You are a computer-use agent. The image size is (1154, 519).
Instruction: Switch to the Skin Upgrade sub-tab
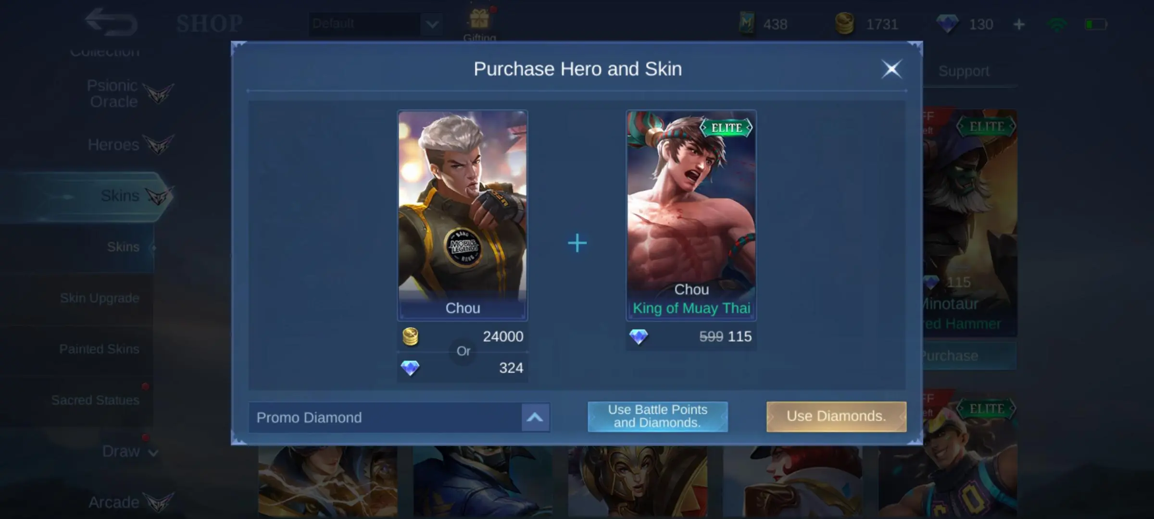pyautogui.click(x=100, y=298)
